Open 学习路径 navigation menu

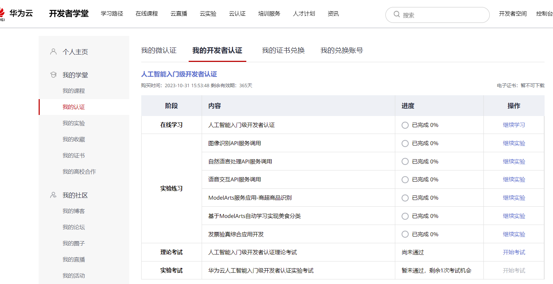(x=112, y=14)
